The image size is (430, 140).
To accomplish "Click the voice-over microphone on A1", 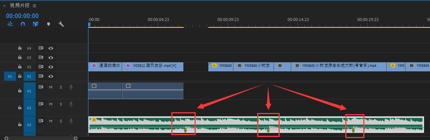I will click(71, 87).
